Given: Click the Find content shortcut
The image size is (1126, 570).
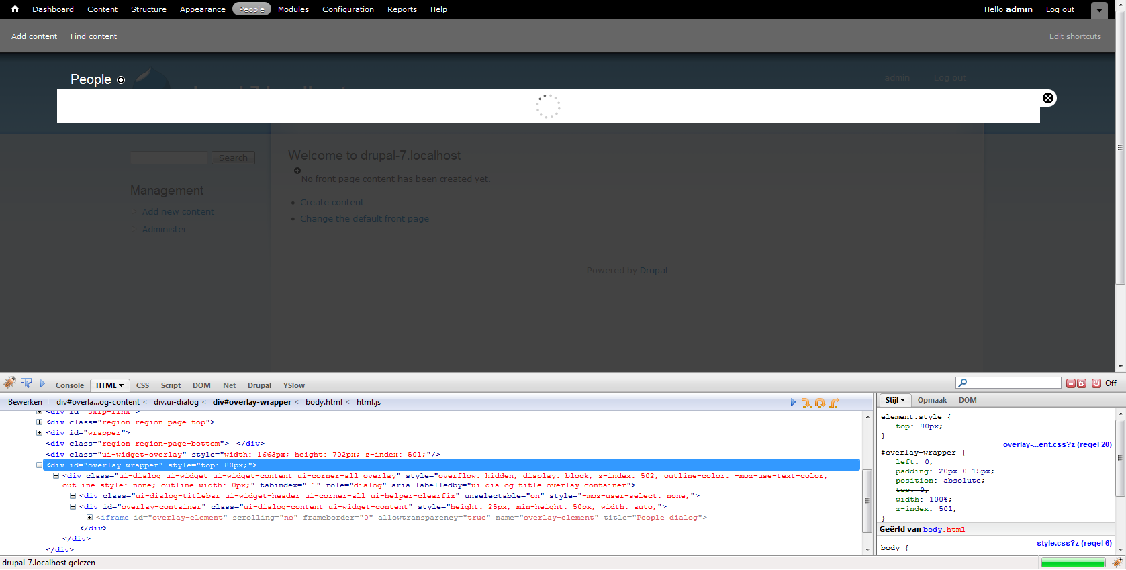Looking at the screenshot, I should click(x=93, y=36).
